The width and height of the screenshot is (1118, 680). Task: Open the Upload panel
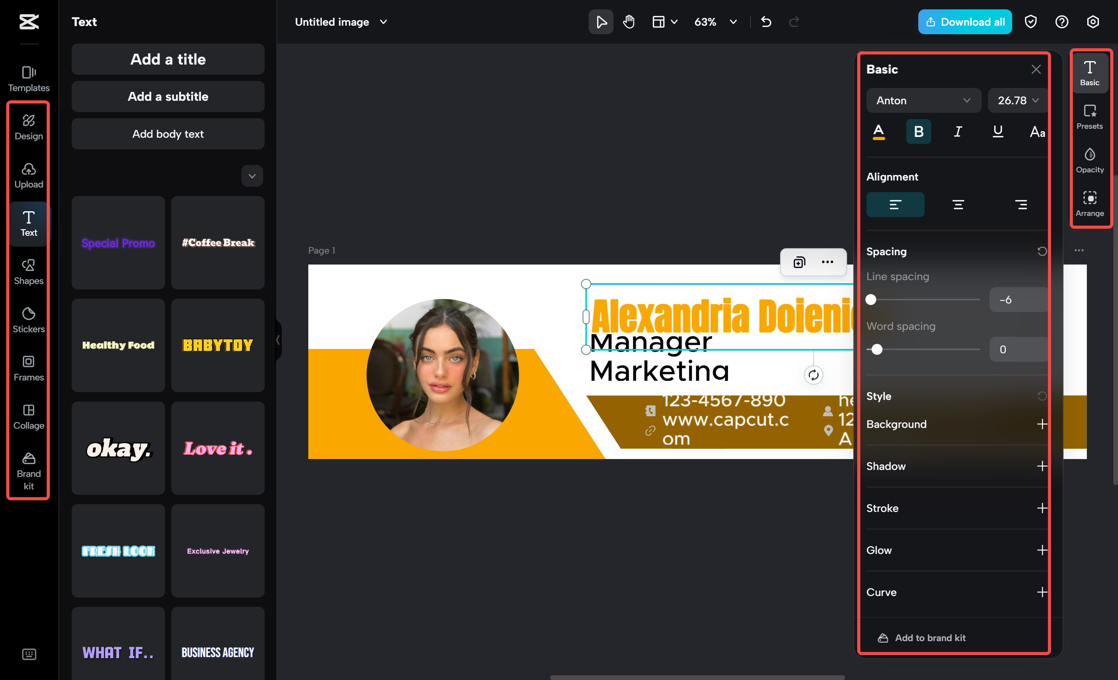tap(28, 175)
